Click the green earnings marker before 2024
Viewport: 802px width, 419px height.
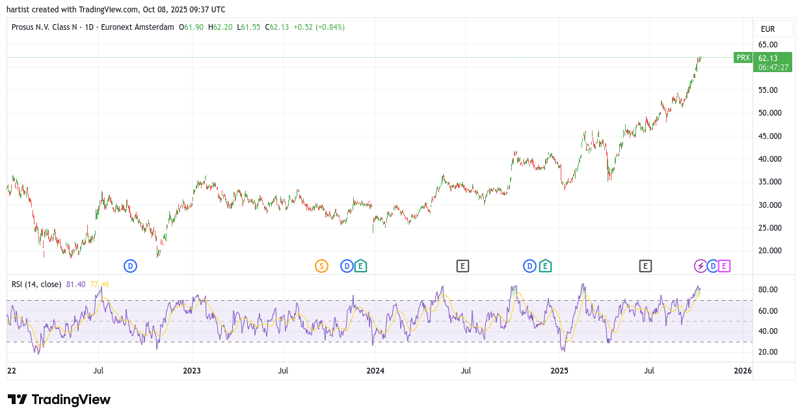coord(360,266)
